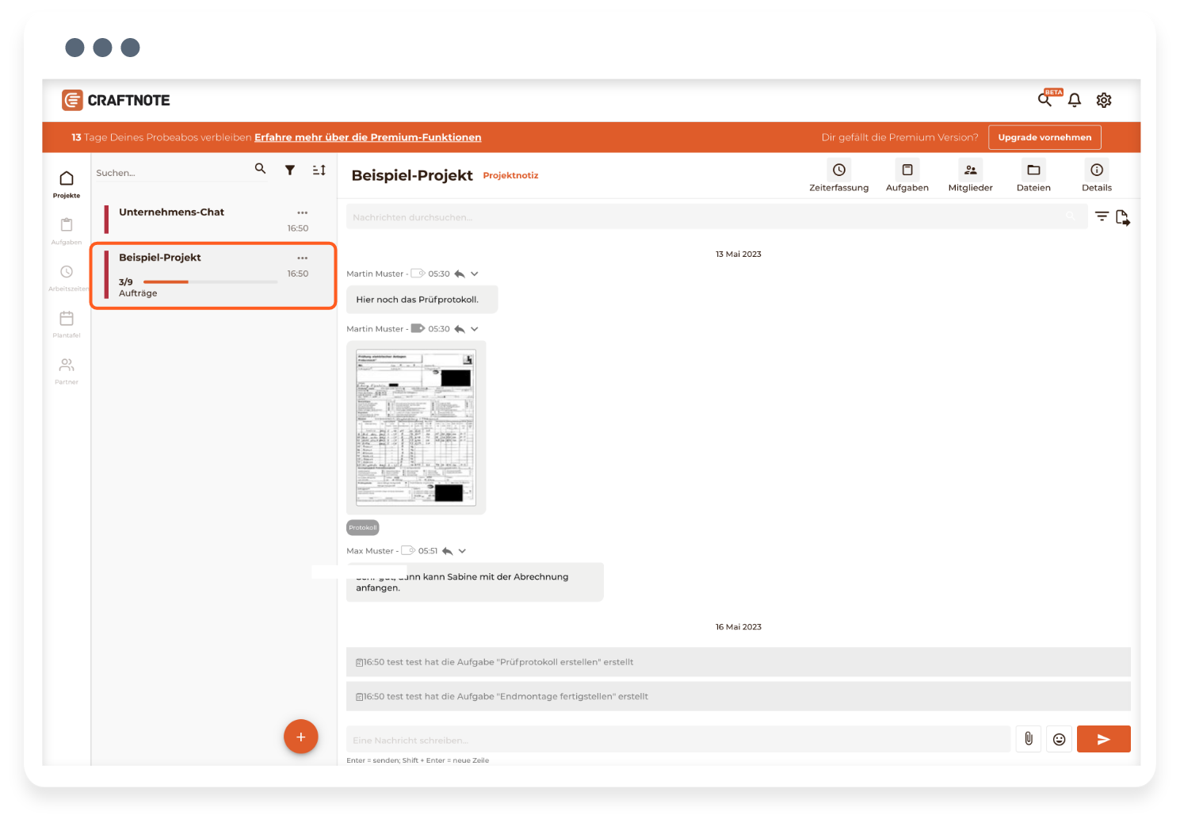Screen dimensions: 1180x823
Task: Show project Mitglieder
Action: 970,170
